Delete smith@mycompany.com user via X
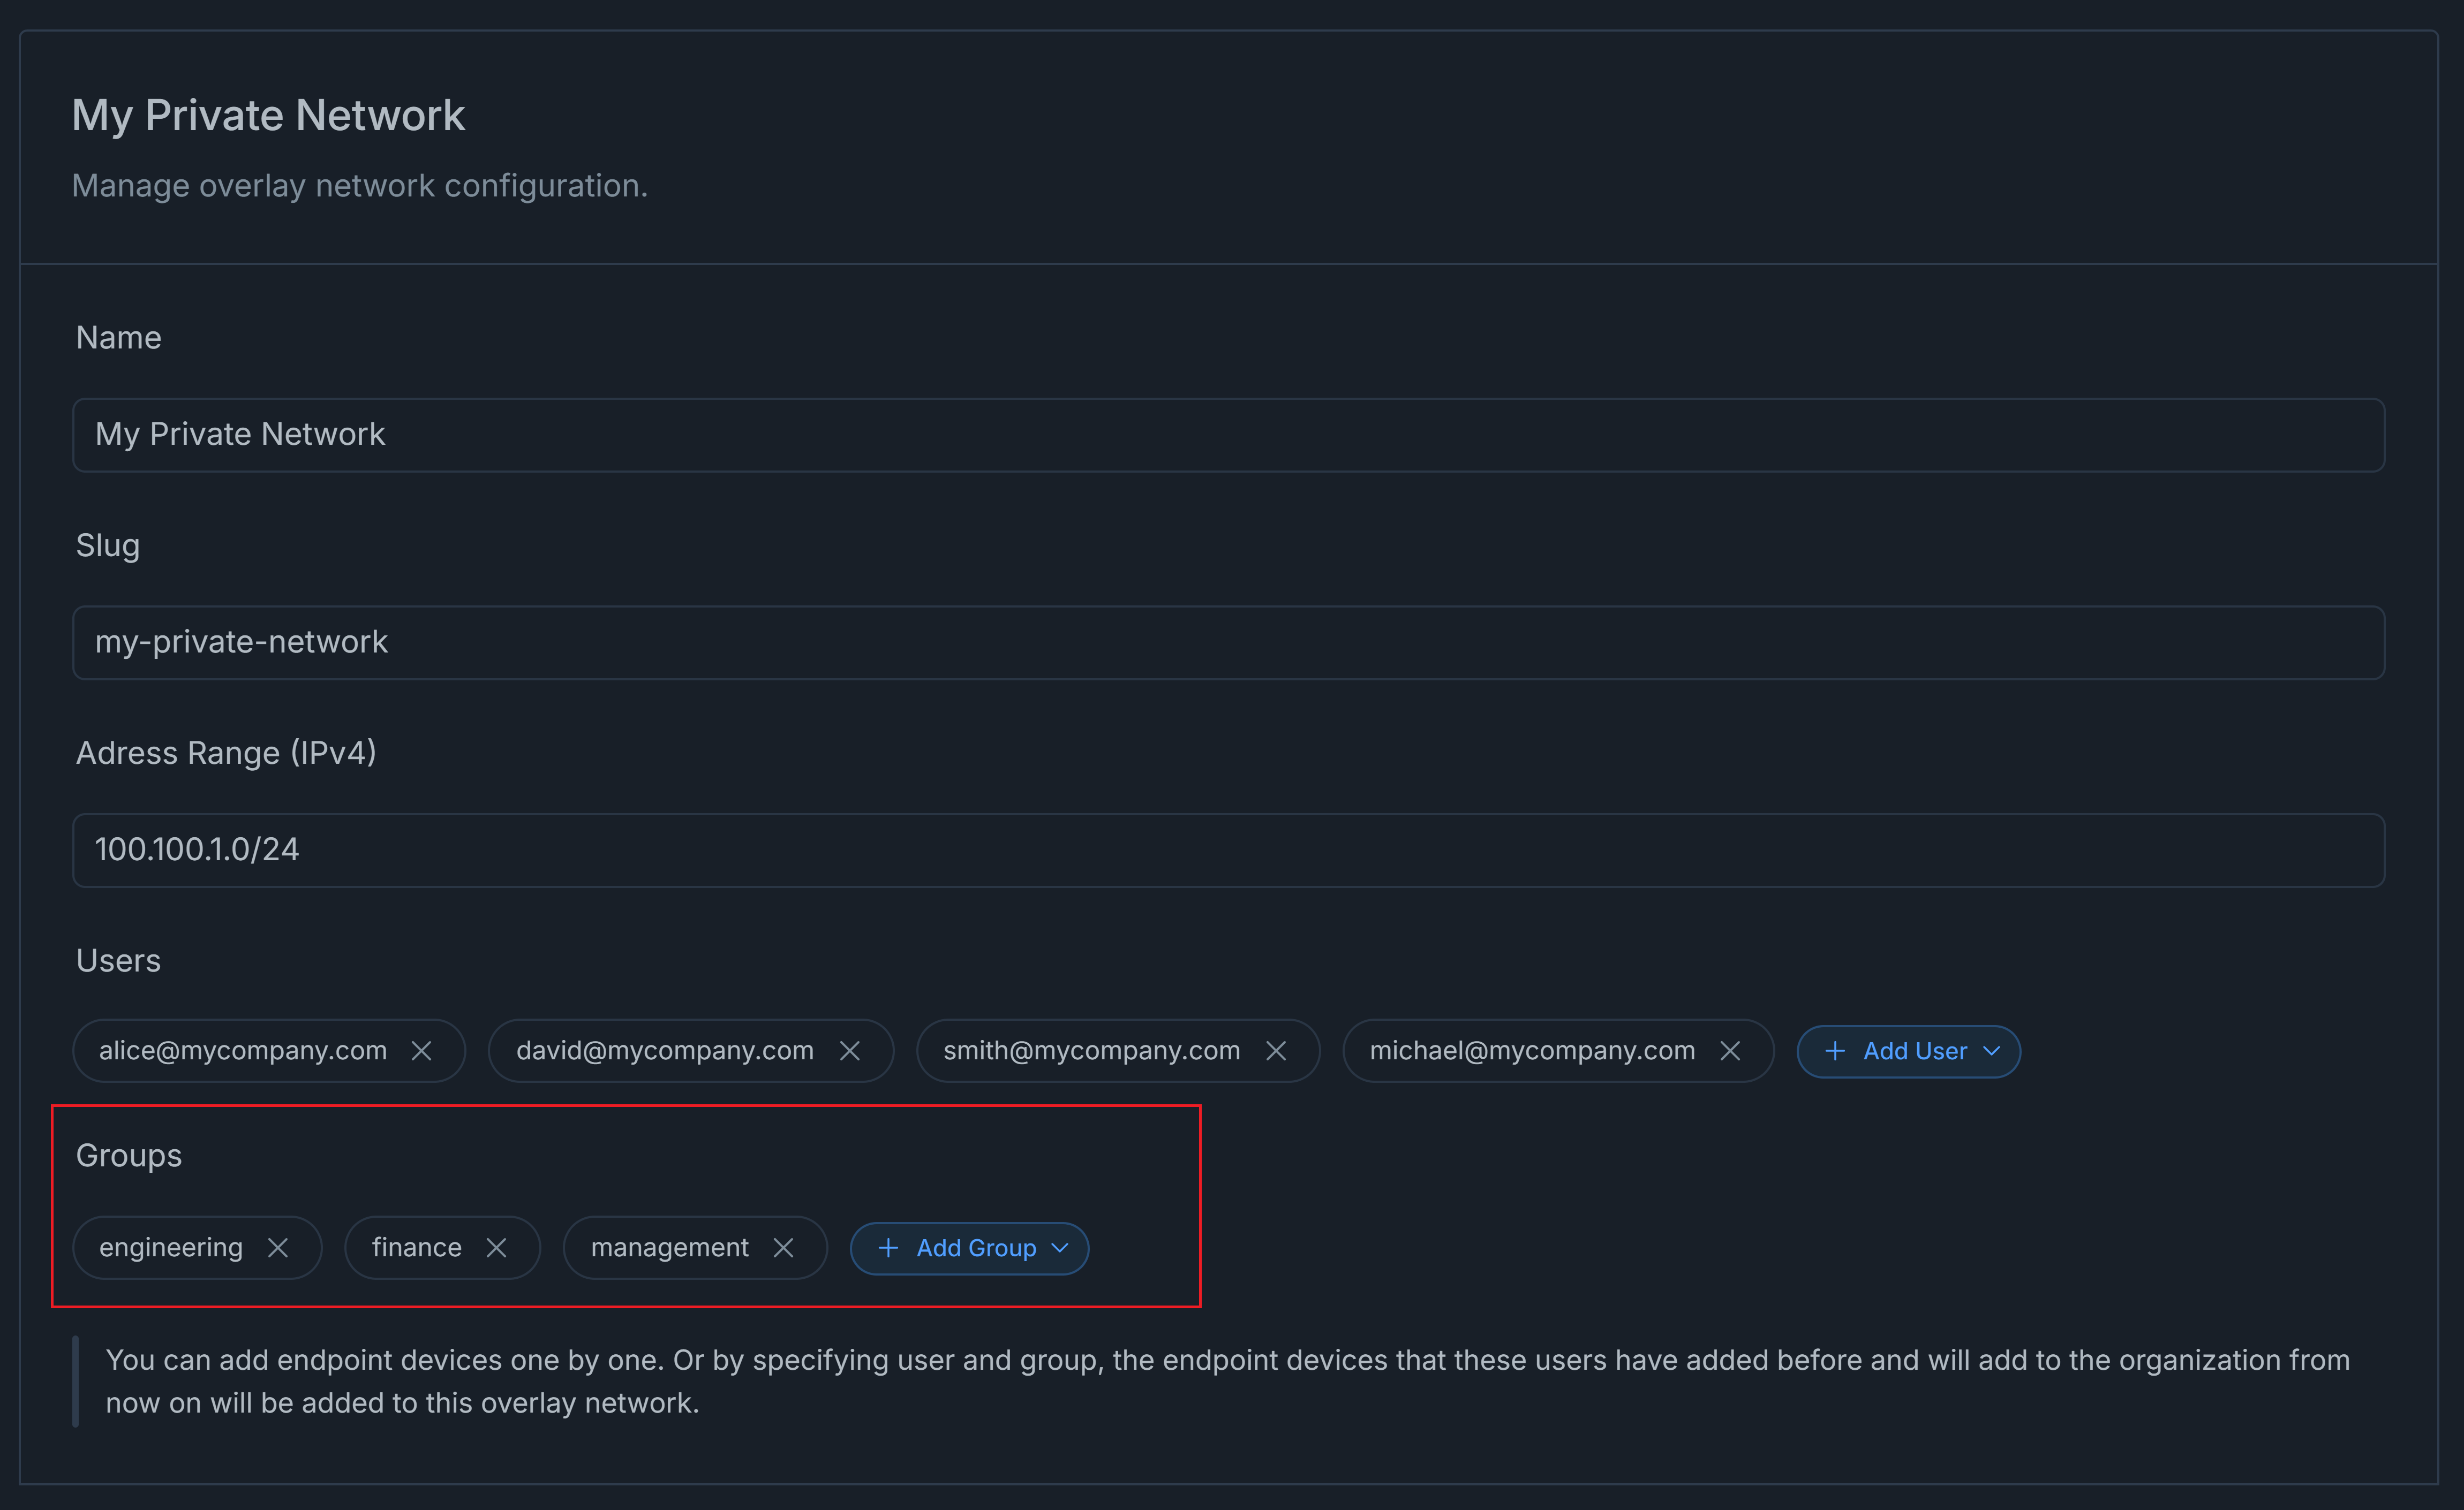The width and height of the screenshot is (2464, 1510). (x=1275, y=1050)
